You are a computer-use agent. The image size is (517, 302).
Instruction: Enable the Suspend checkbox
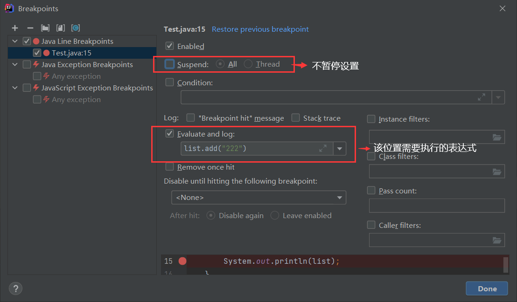169,64
